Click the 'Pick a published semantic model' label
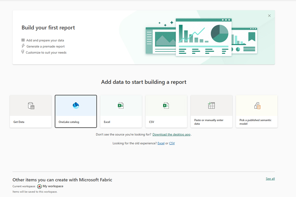 point(255,122)
